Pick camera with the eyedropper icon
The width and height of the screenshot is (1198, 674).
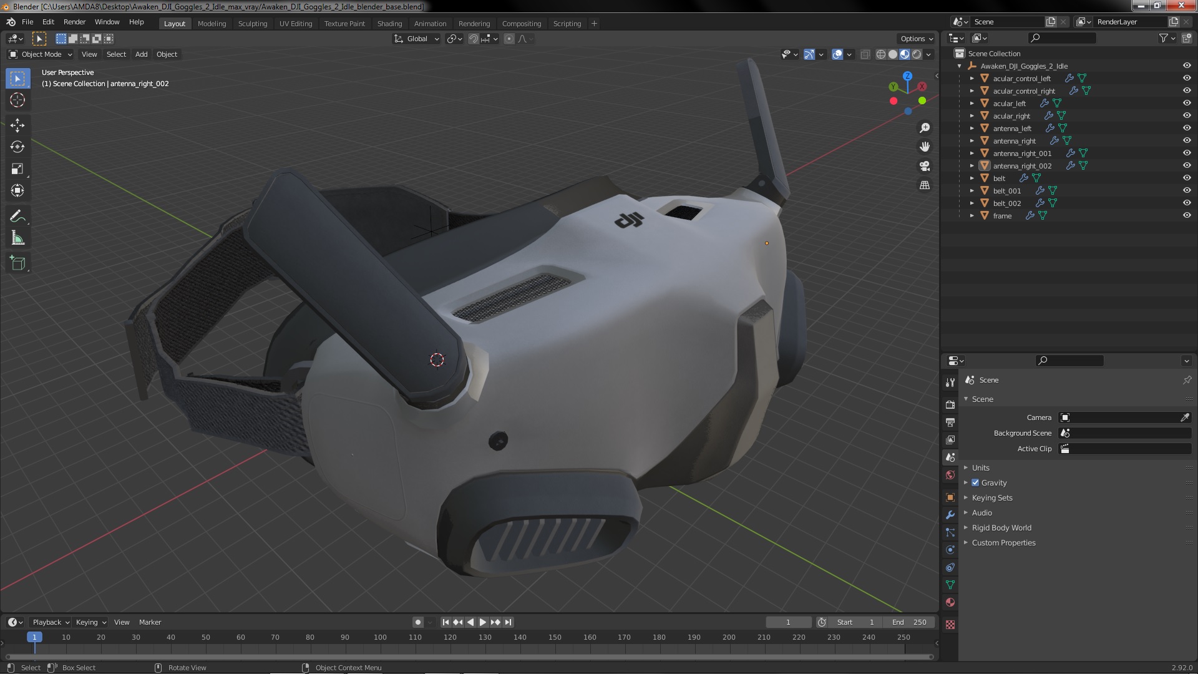[1185, 418]
